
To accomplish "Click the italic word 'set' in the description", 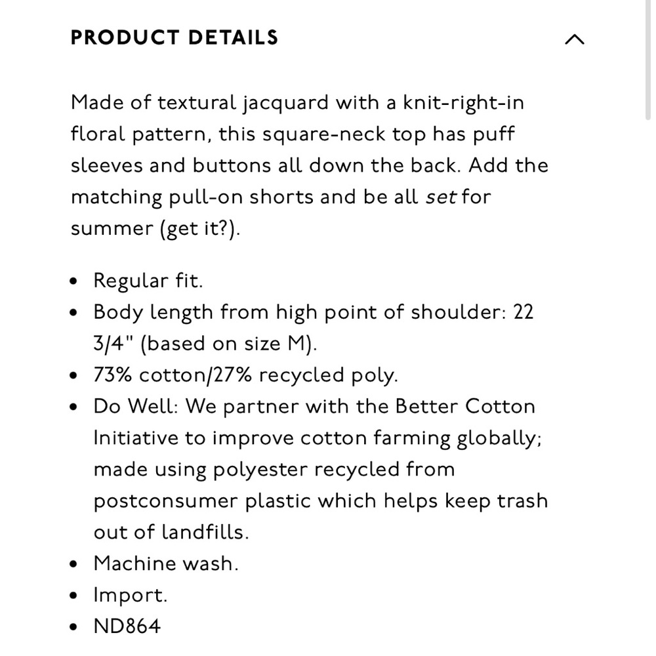I will coord(441,197).
